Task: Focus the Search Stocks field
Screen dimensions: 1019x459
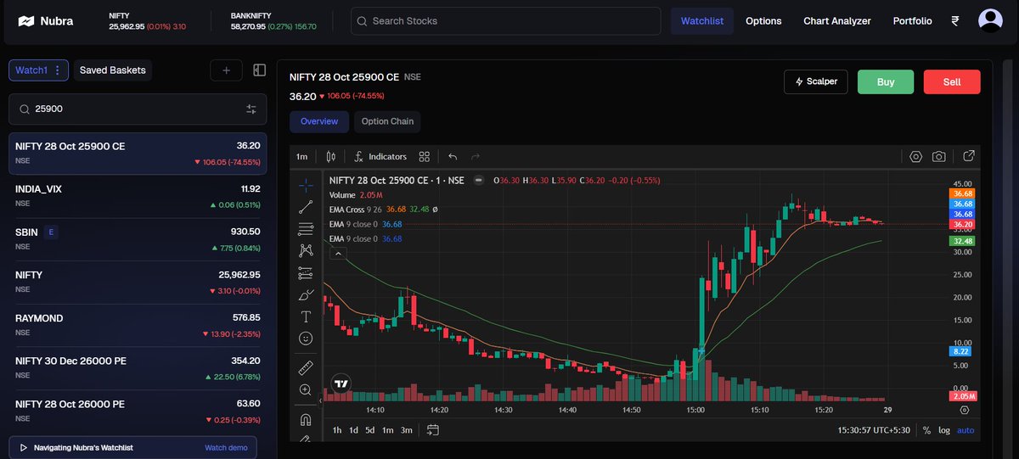Action: pos(506,21)
